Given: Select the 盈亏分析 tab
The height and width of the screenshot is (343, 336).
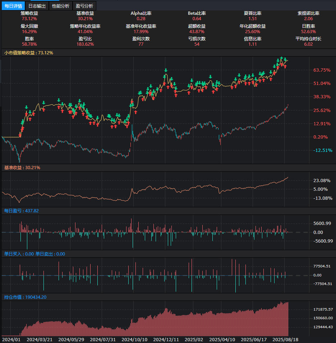Looking at the screenshot, I should coord(84,6).
